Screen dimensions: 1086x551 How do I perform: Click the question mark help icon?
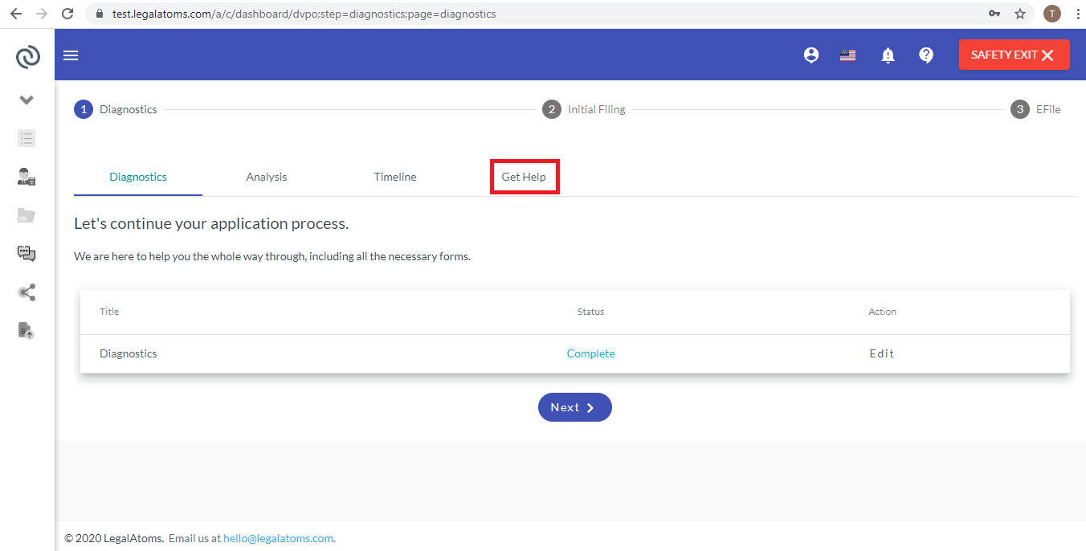point(926,55)
